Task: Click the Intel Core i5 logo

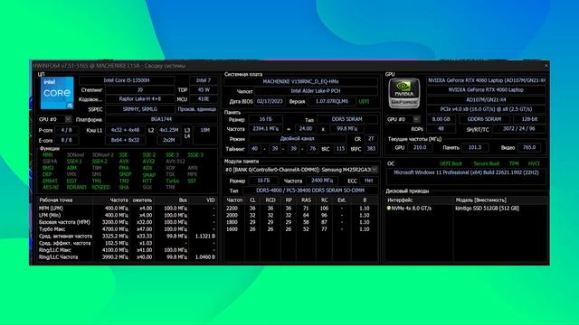Action: (57, 93)
